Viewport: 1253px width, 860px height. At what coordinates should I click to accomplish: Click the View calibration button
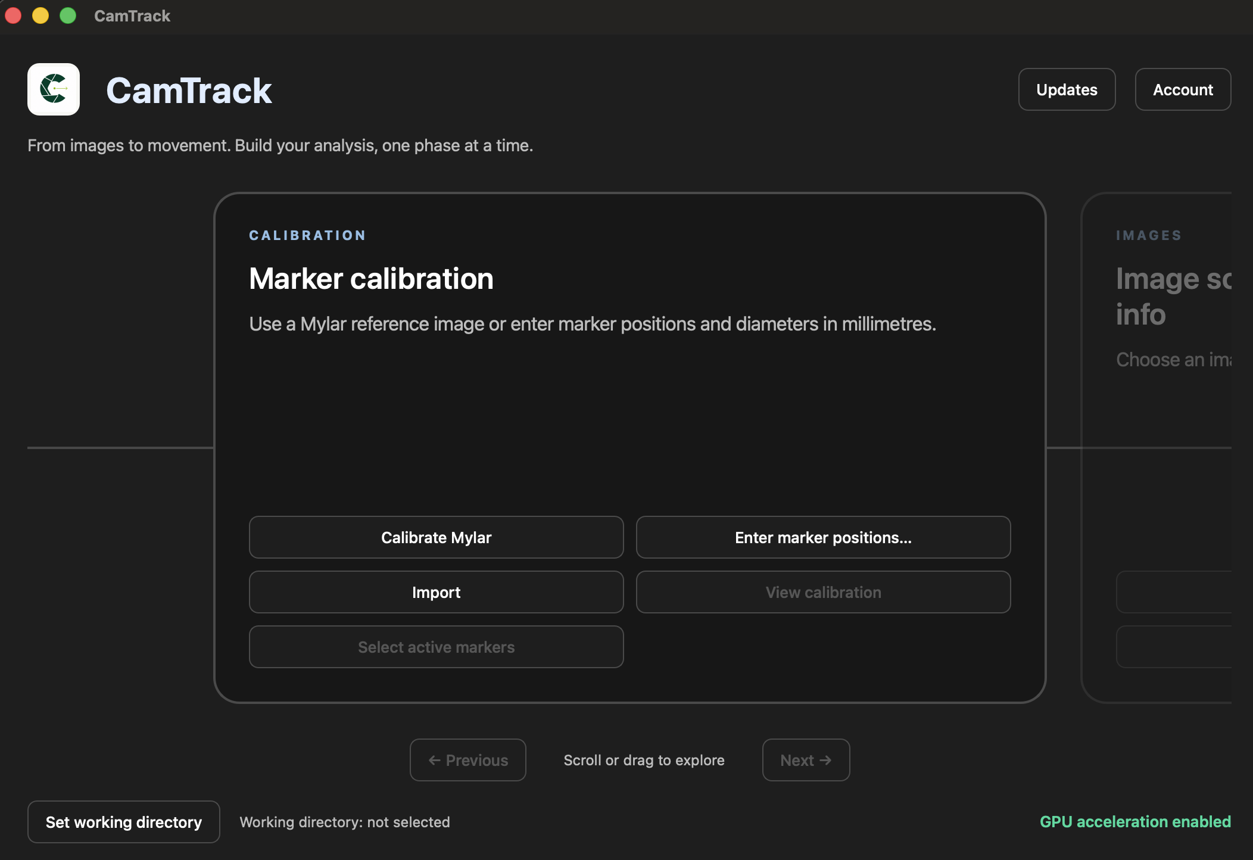(823, 592)
